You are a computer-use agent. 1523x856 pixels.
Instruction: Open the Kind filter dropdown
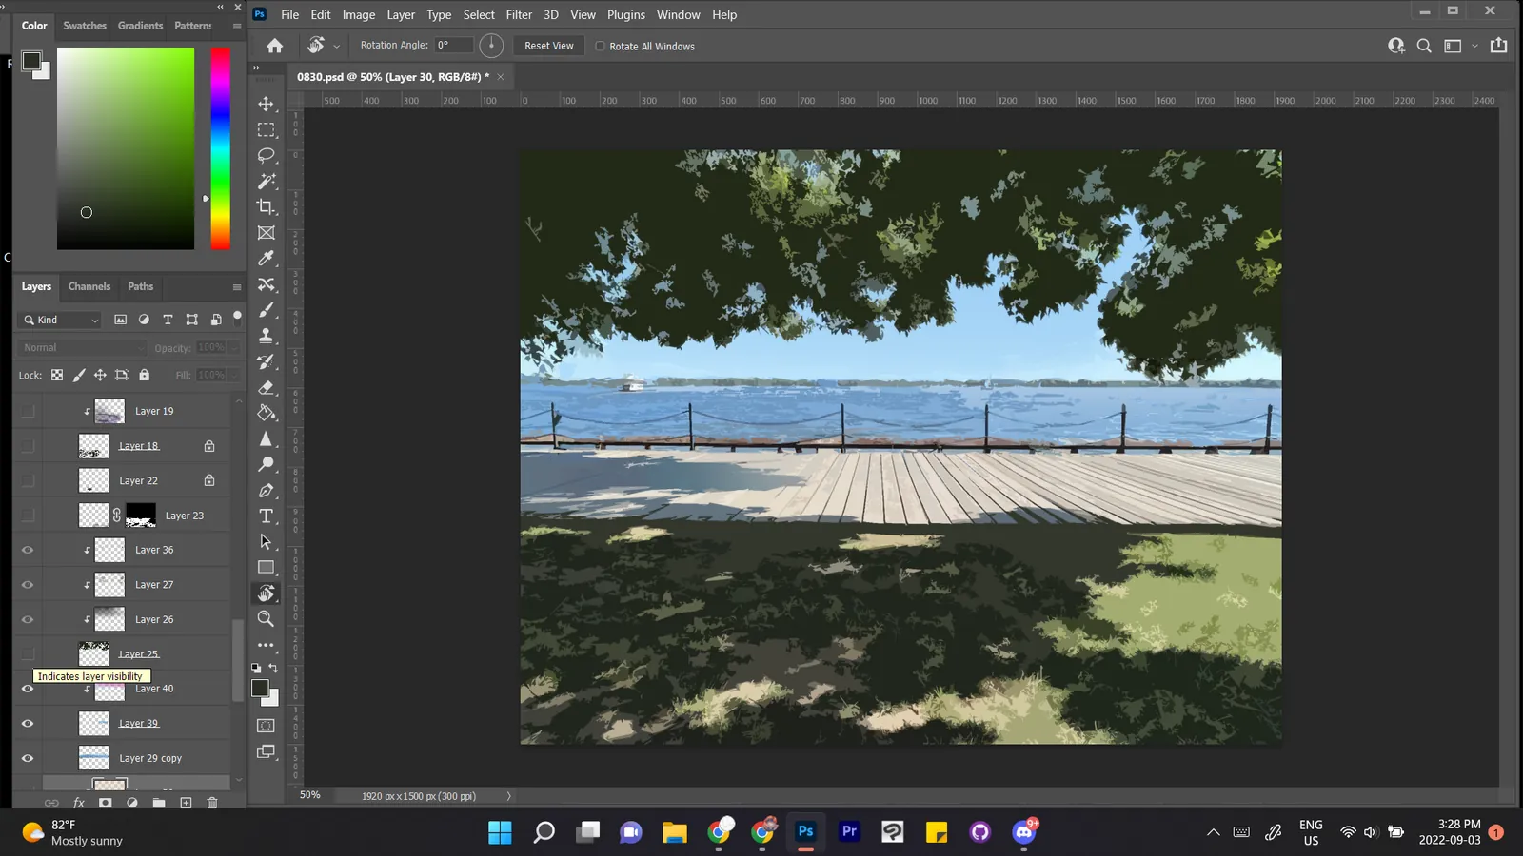[x=60, y=320]
